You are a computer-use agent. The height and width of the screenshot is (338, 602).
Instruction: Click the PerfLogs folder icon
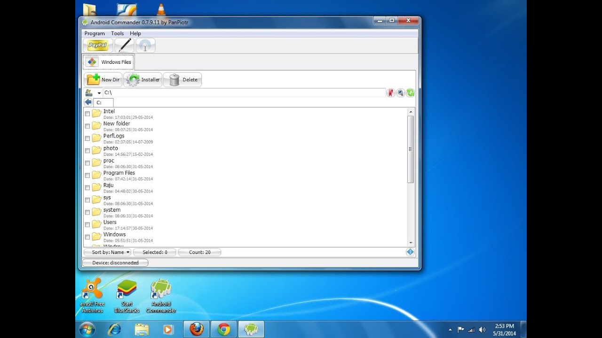97,138
